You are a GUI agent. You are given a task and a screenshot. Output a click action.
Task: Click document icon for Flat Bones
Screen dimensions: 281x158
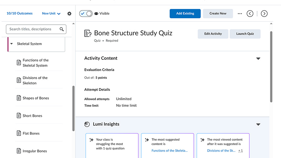coord(19,133)
